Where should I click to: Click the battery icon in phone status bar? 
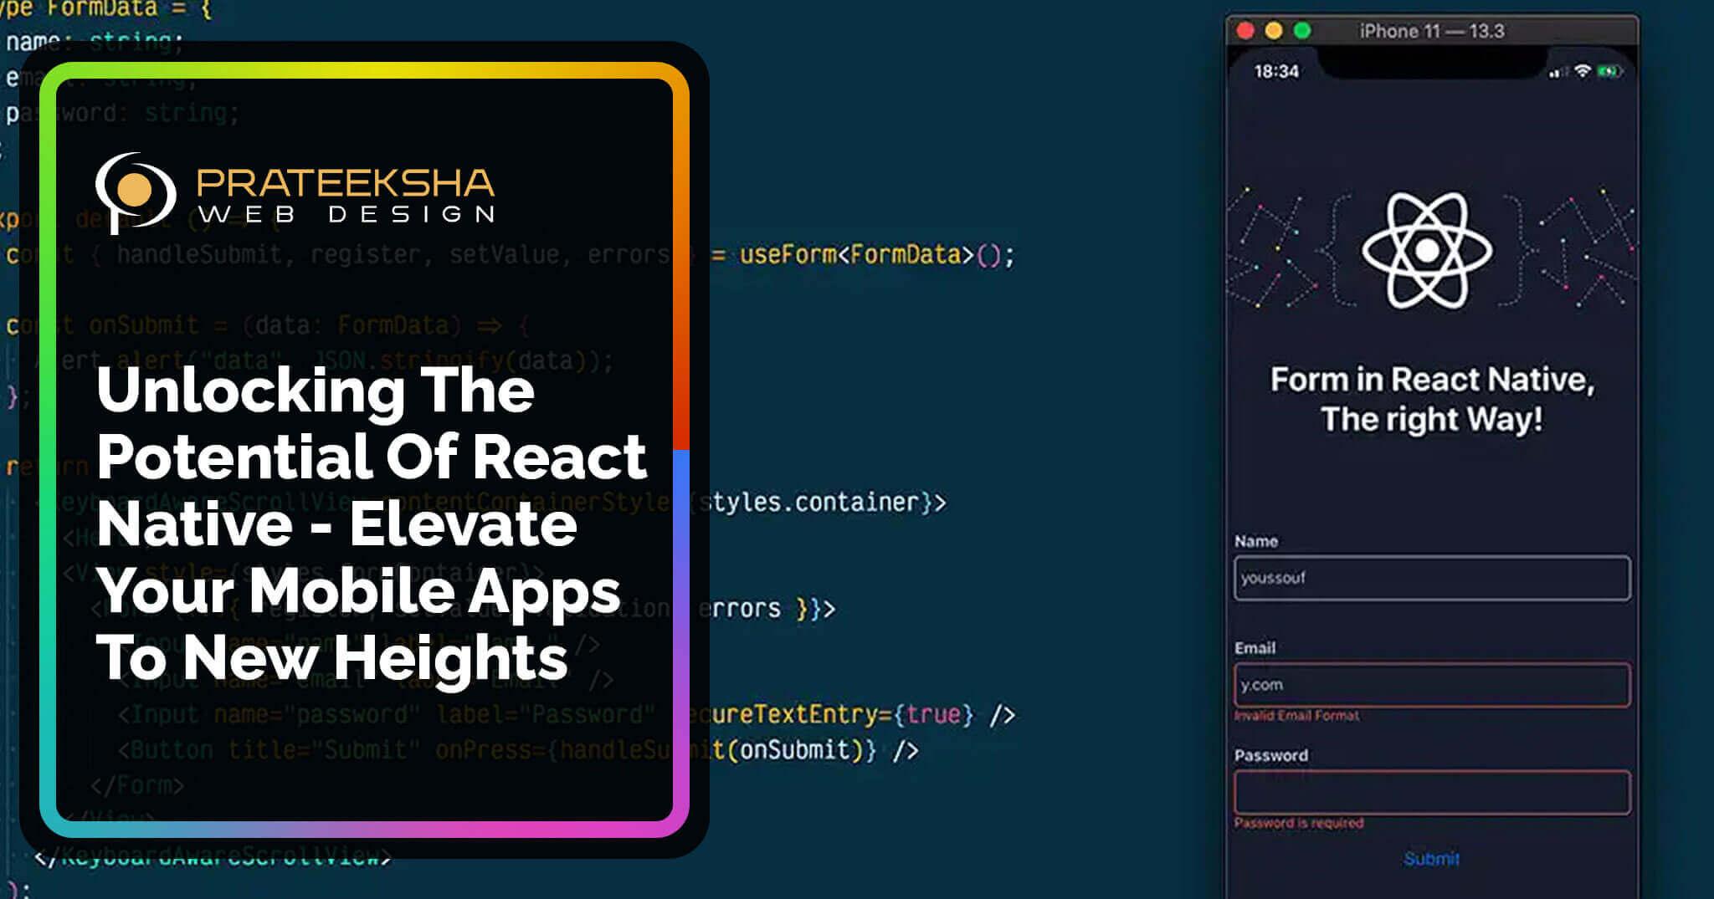(x=1609, y=71)
